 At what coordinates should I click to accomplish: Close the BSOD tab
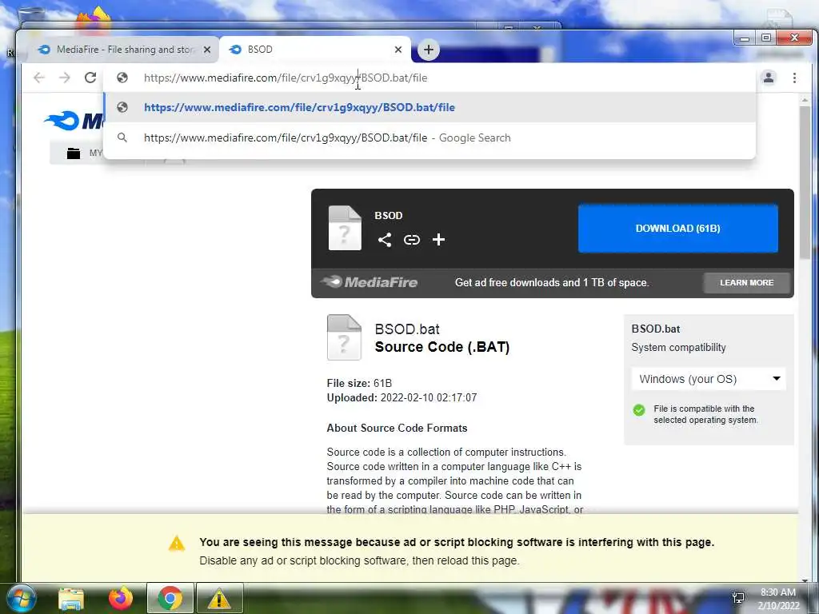click(x=398, y=50)
